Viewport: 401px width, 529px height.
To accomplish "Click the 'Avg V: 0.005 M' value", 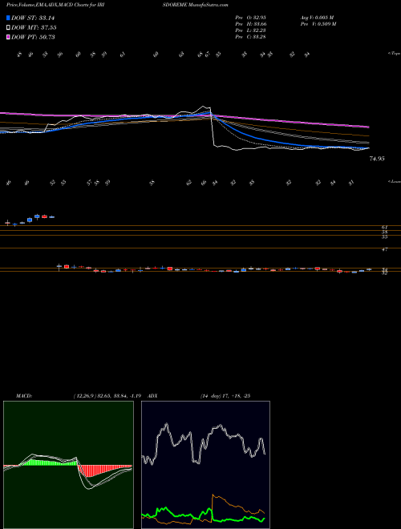I will point(317,18).
